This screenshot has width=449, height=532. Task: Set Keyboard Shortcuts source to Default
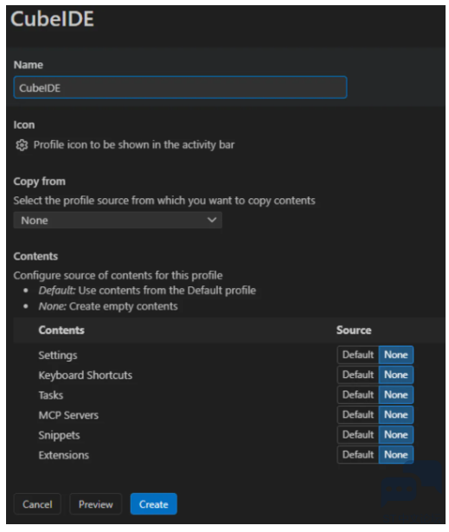pyautogui.click(x=357, y=375)
